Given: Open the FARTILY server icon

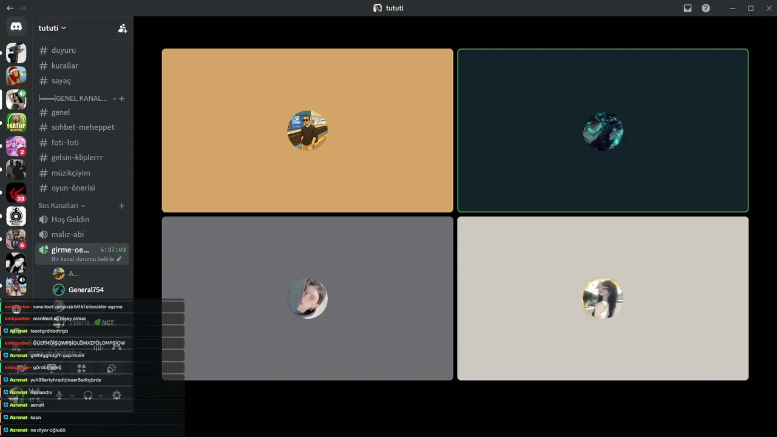Looking at the screenshot, I should click(16, 123).
